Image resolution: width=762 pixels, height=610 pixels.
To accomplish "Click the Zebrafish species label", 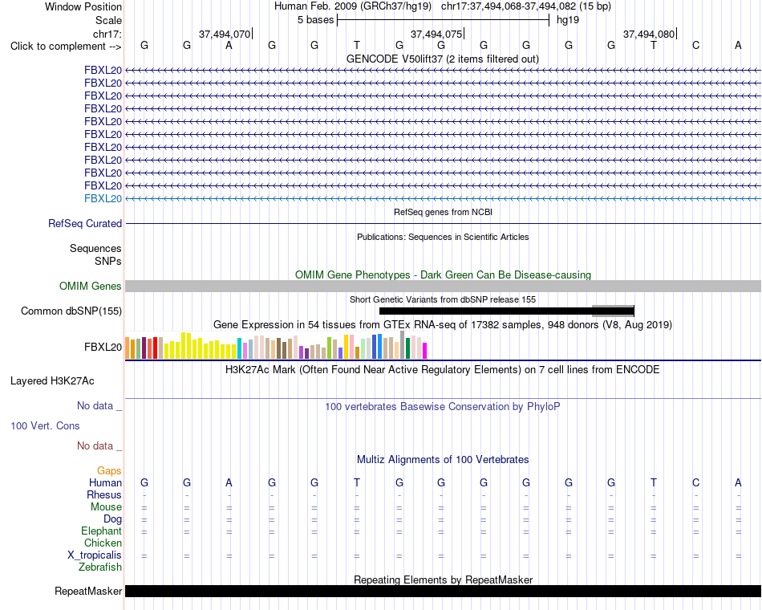I will pos(100,567).
